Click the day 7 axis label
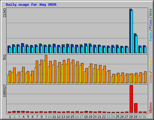154x120 pixels. click(37, 117)
